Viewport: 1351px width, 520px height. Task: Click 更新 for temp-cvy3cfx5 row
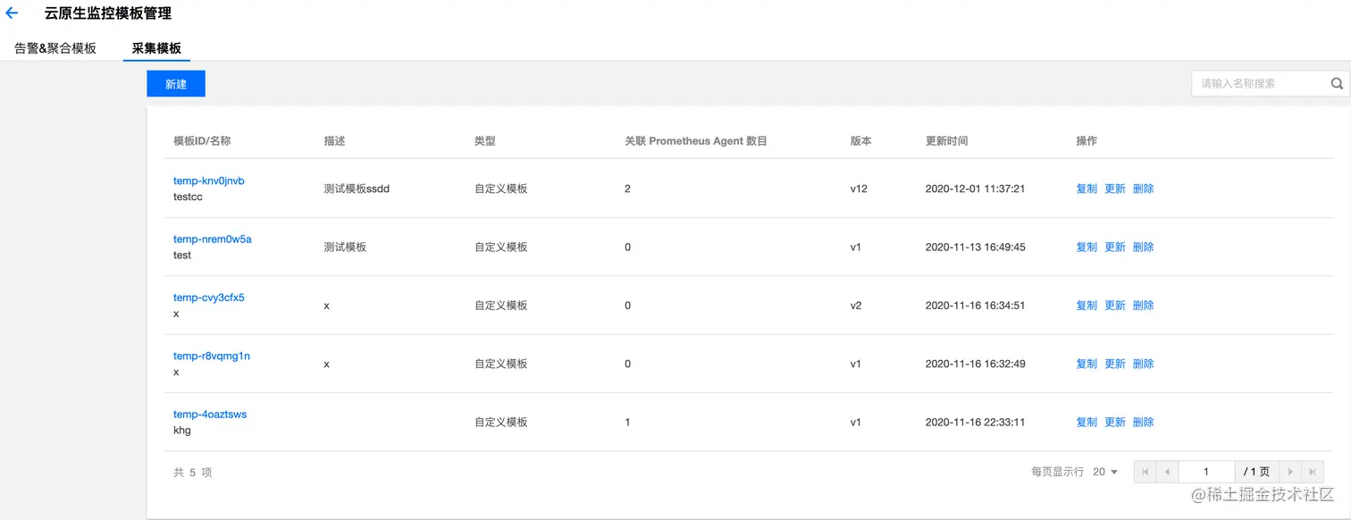(x=1115, y=306)
